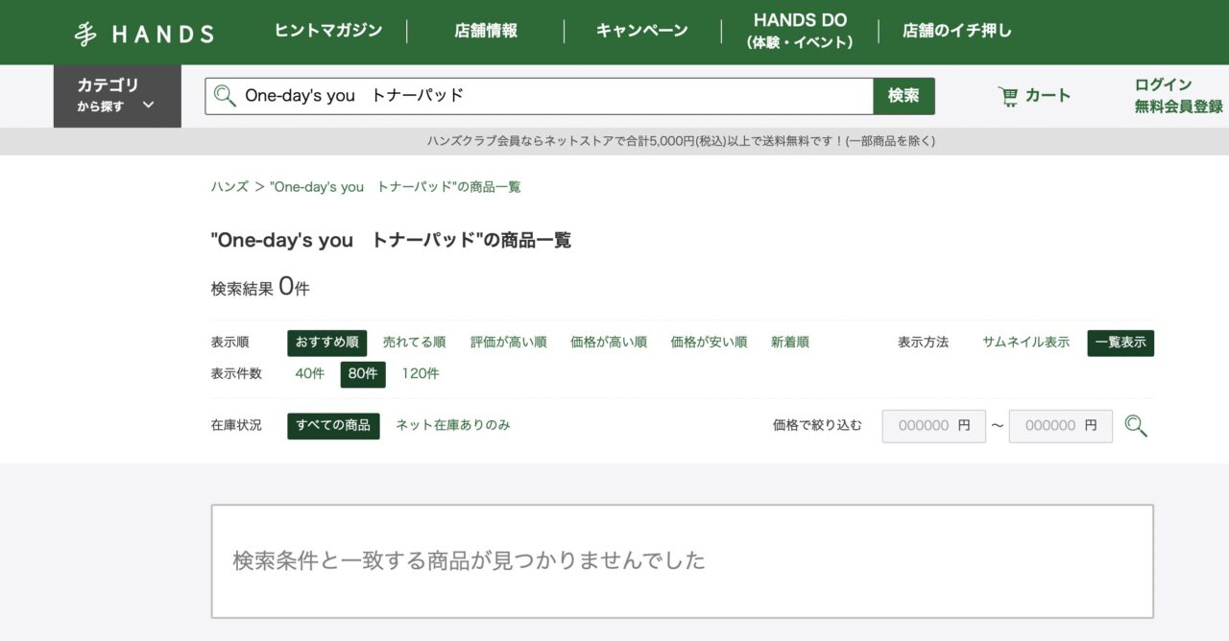
Task: Click the free shipping notice banner text
Action: [x=681, y=141]
